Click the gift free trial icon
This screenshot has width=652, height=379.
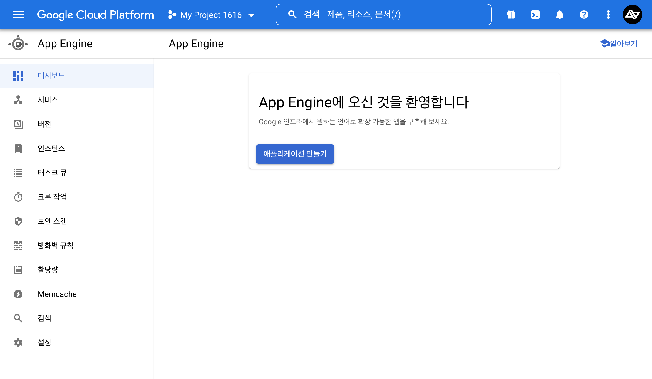tap(511, 15)
